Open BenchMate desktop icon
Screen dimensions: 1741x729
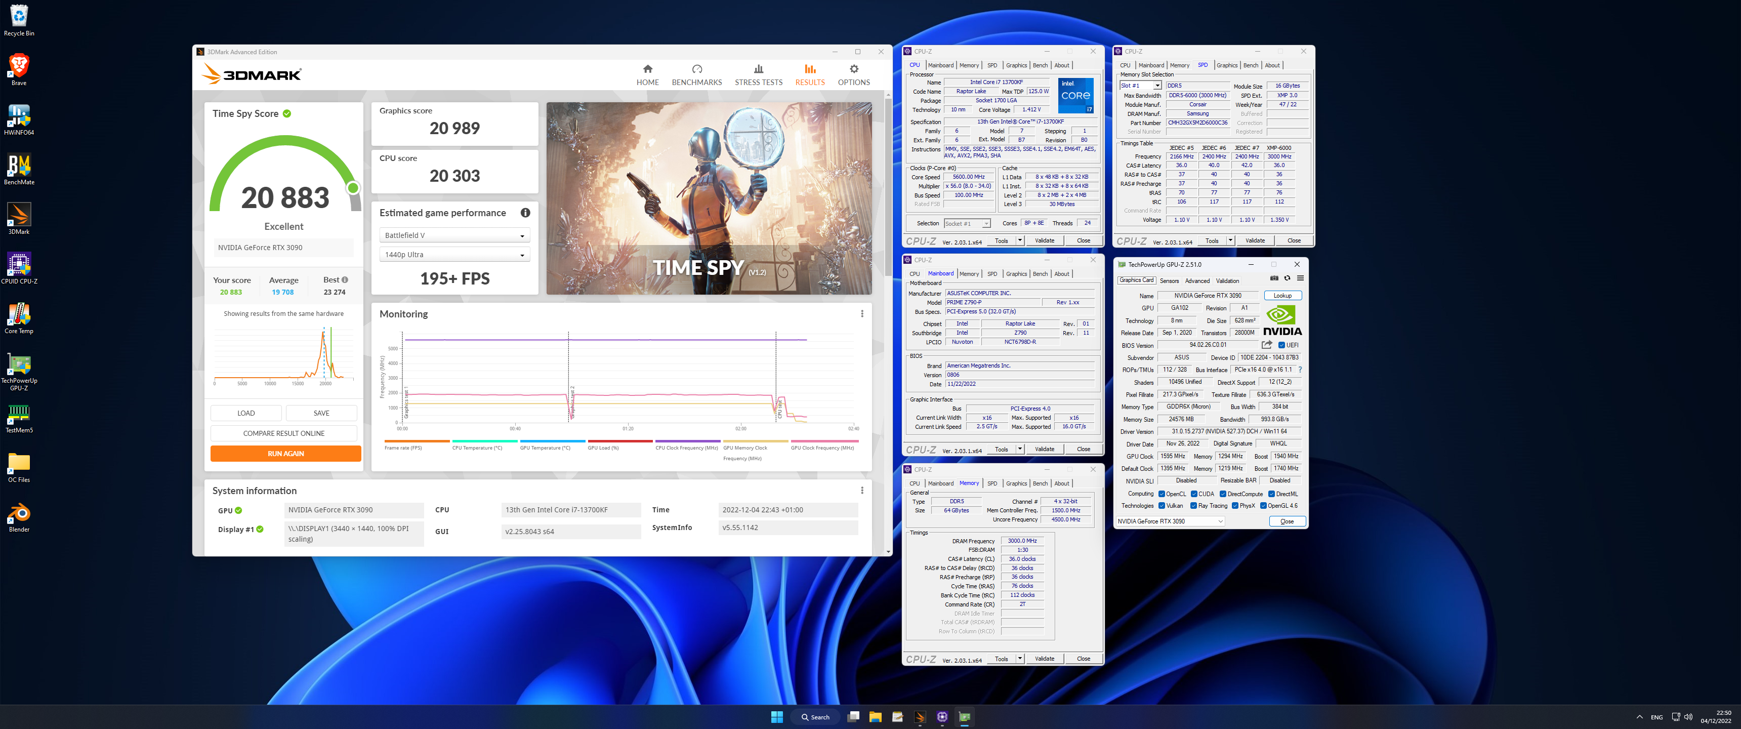point(19,169)
